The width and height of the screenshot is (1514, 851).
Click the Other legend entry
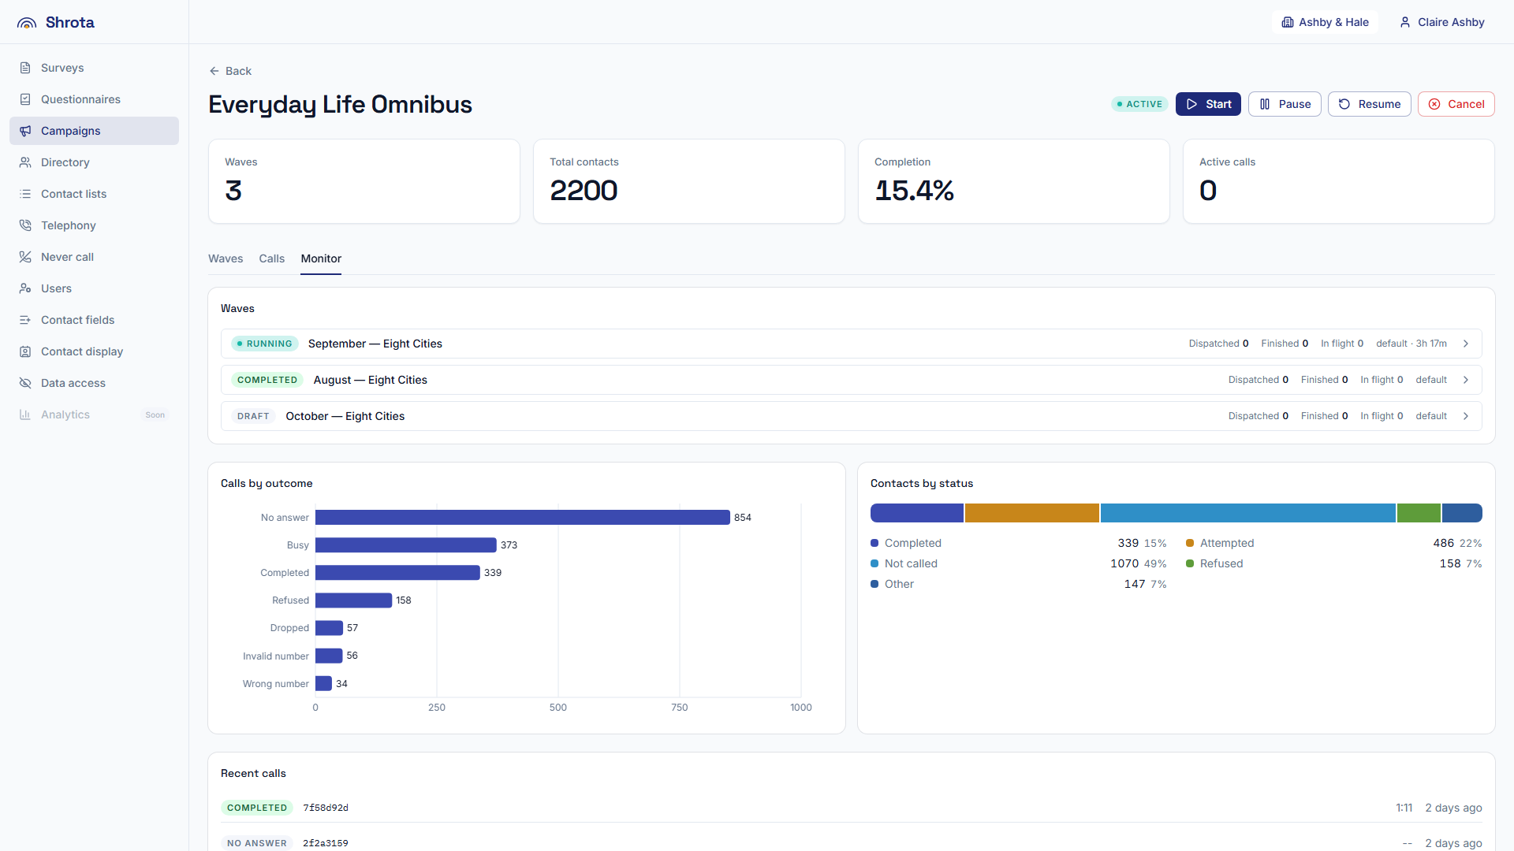point(1018,584)
